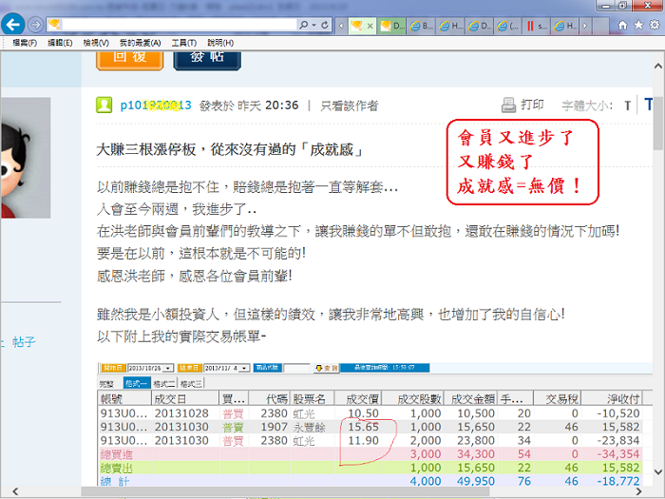Open the start date 2013/10/28 dropdown
Image resolution: width=665 pixels, height=499 pixels.
pyautogui.click(x=168, y=368)
